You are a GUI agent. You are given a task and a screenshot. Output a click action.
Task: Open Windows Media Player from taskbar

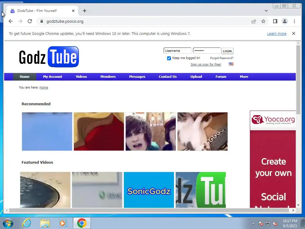click(63, 223)
